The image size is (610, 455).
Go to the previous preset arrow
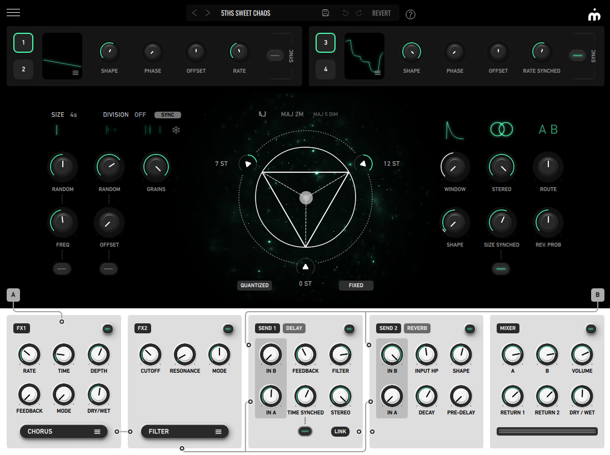point(194,13)
